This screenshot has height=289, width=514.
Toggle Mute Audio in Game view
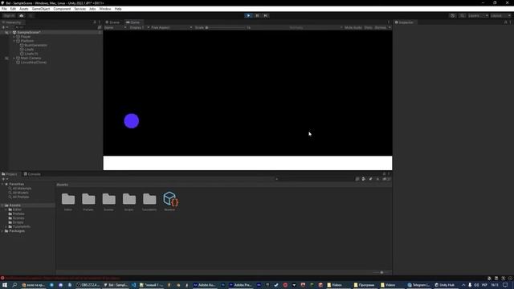(x=353, y=27)
